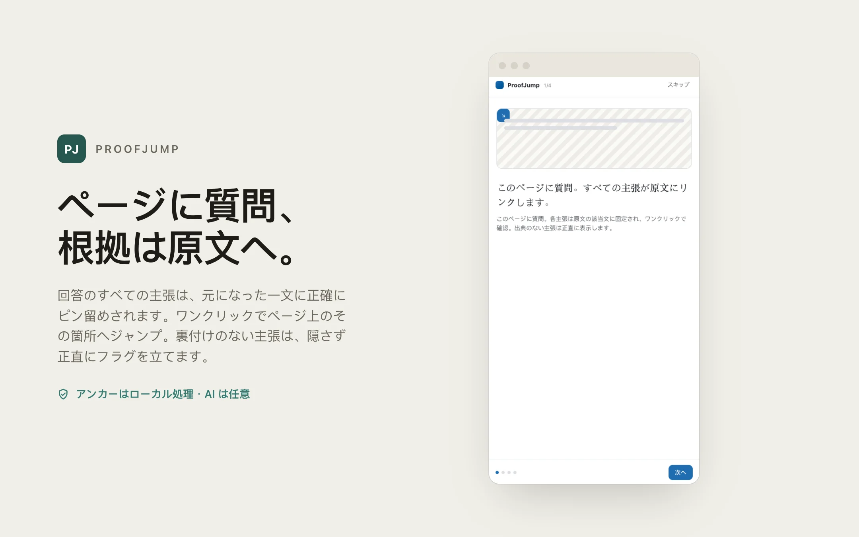Click the blue ProofJump icon in panel header
Screen dimensions: 859x537
point(499,85)
